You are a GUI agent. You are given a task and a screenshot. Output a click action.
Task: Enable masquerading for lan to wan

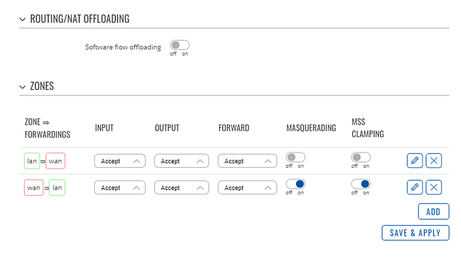click(x=295, y=157)
